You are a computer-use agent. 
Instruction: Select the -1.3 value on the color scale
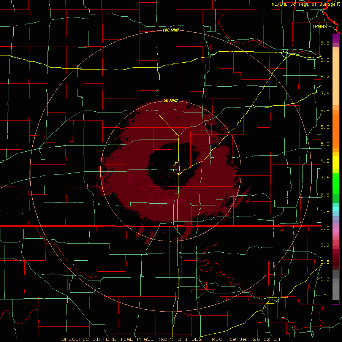tap(323, 279)
